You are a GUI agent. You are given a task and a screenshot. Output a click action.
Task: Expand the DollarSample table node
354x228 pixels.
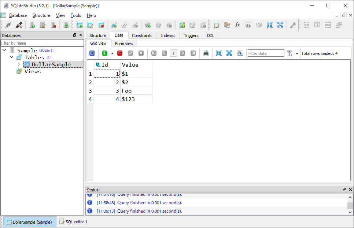point(19,64)
